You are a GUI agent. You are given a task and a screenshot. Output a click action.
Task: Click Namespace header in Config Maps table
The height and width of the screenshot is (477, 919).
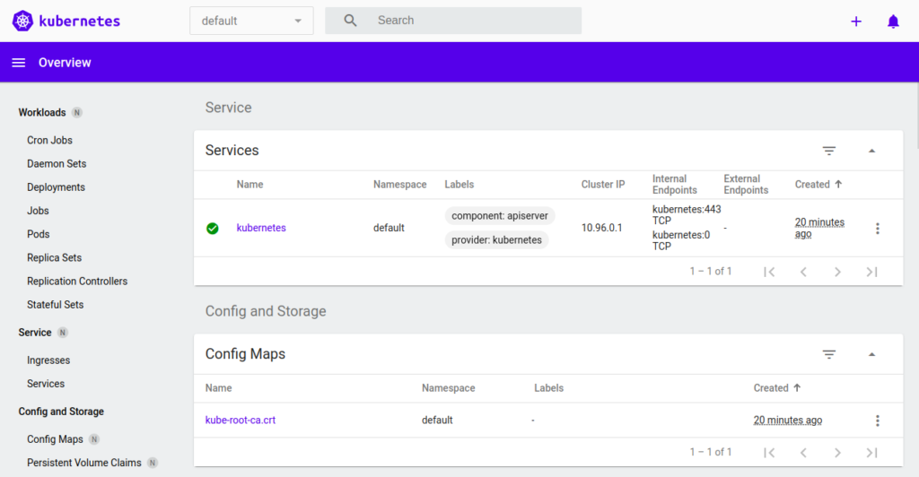pyautogui.click(x=449, y=388)
